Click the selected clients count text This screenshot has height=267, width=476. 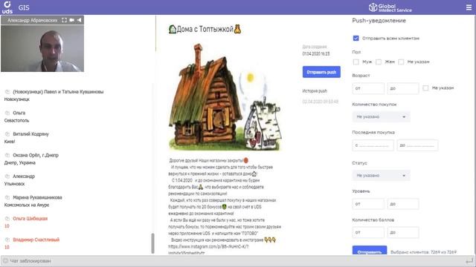[423, 252]
